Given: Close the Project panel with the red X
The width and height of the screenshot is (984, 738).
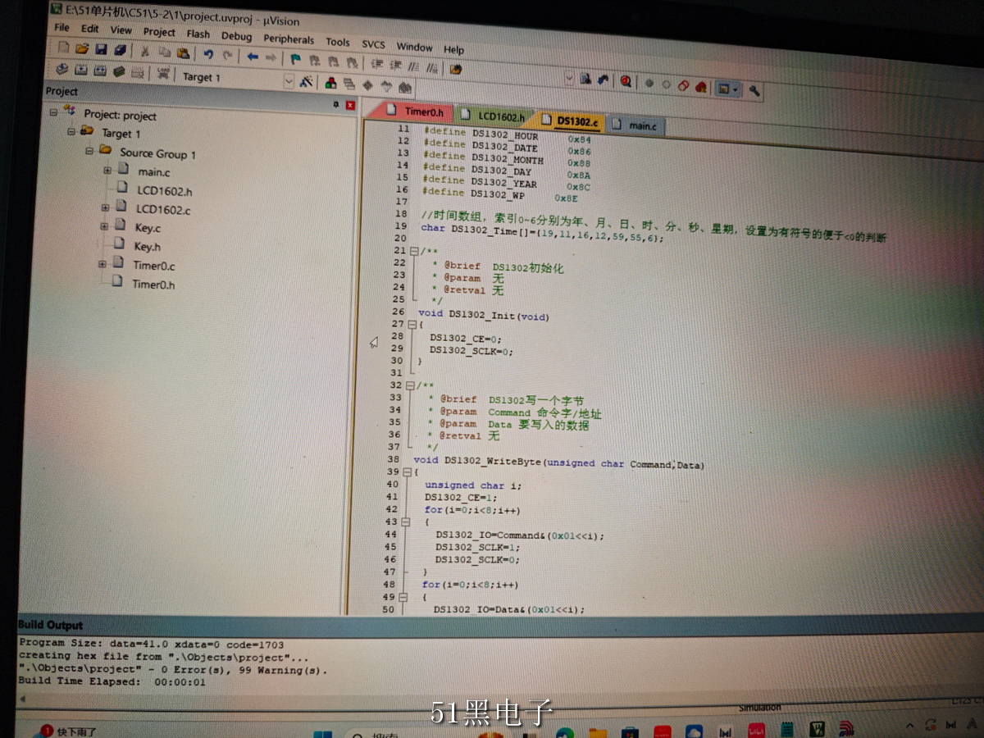Looking at the screenshot, I should [x=350, y=105].
